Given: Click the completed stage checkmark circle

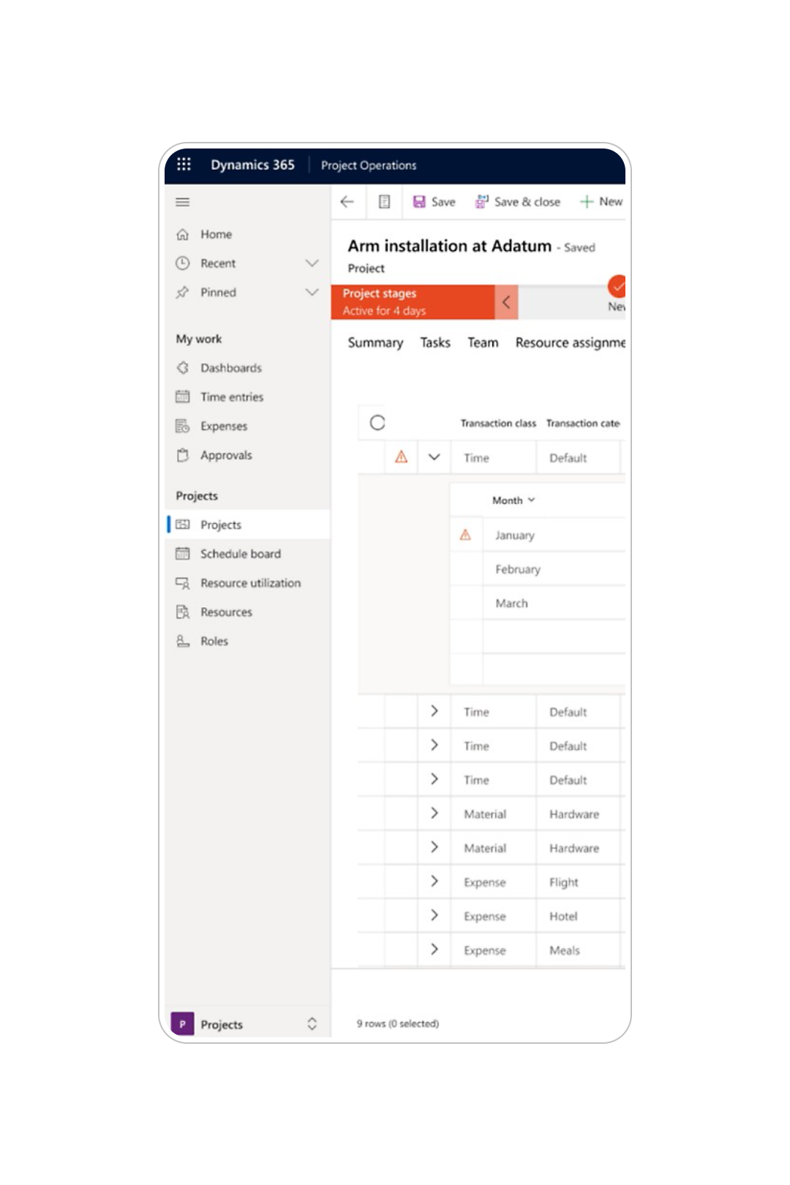Looking at the screenshot, I should coord(617,286).
